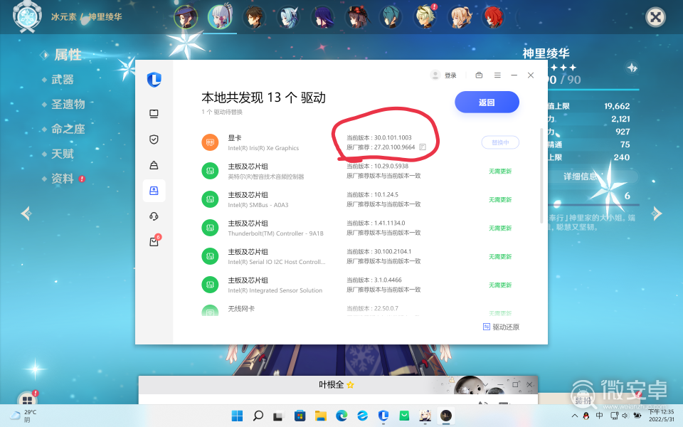Open the green shopping bag taskbar app
Image resolution: width=683 pixels, height=427 pixels.
pyautogui.click(x=404, y=416)
